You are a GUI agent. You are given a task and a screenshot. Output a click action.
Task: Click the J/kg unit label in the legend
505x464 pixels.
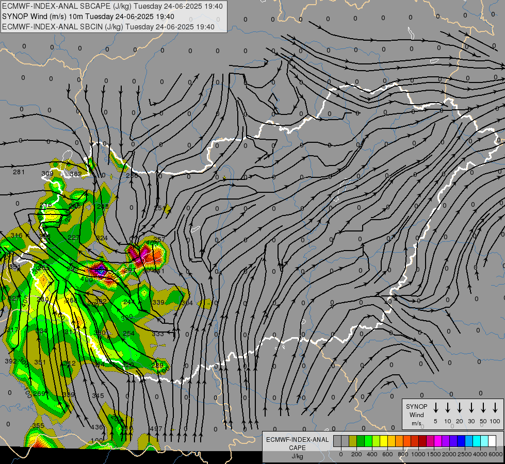[x=297, y=456]
